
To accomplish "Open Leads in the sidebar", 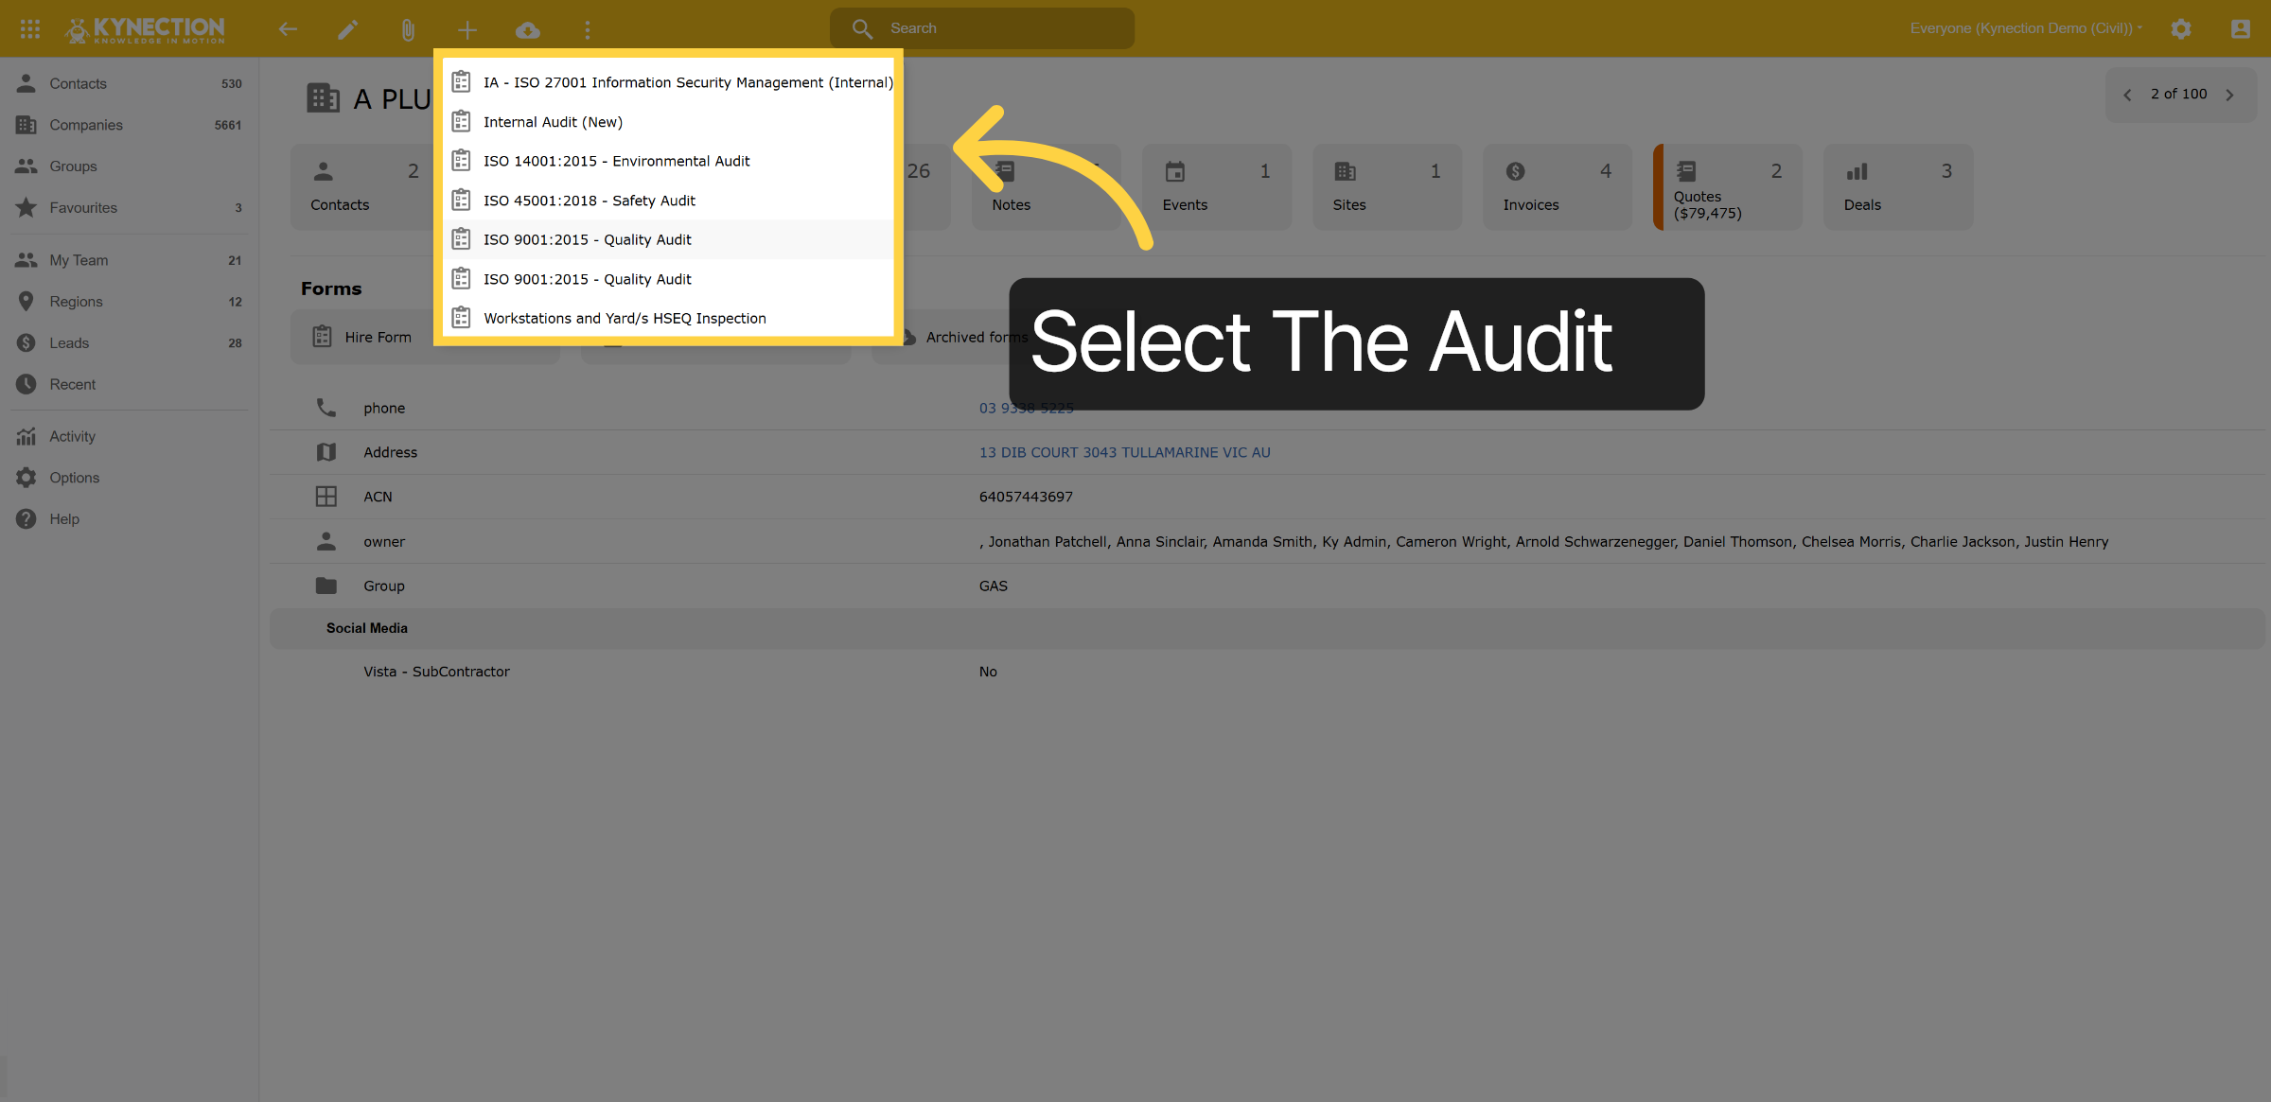I will 130,342.
